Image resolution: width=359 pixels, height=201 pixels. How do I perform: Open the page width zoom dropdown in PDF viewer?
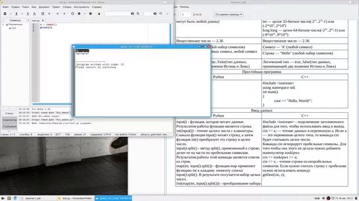click(x=228, y=15)
